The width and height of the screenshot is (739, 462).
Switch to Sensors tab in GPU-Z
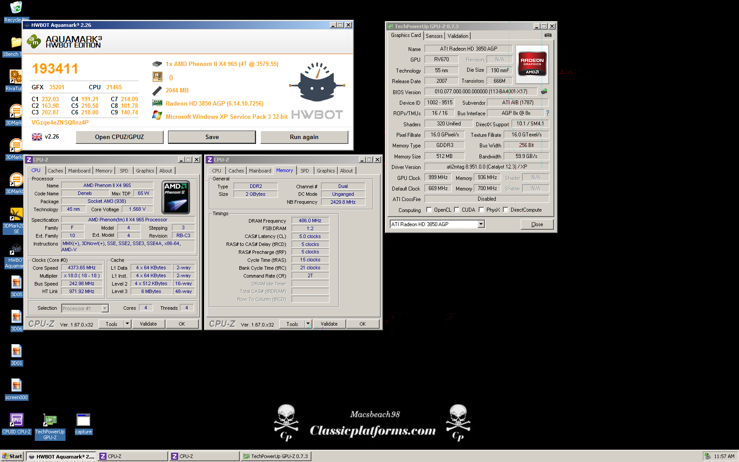(x=434, y=36)
